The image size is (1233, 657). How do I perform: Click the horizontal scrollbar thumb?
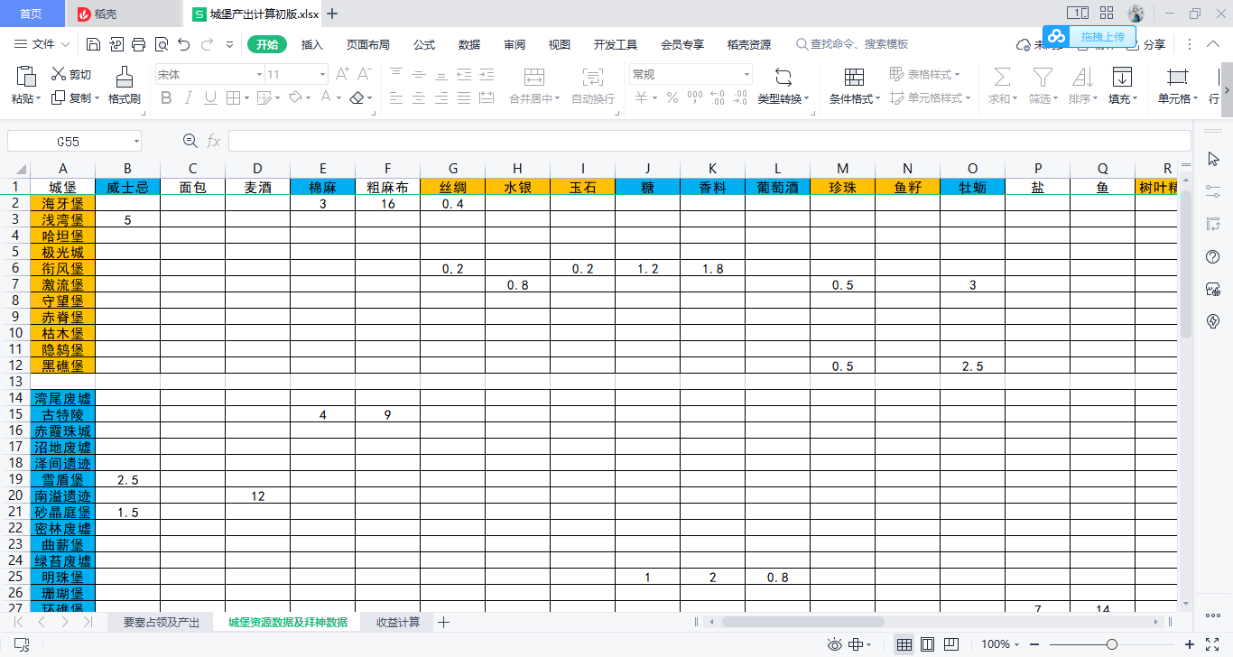point(802,622)
